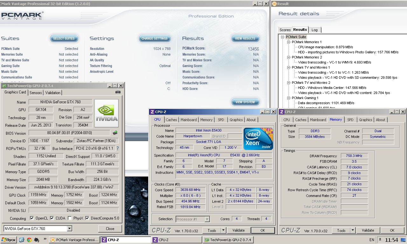Screen dimensions: 407x244
Task: Select PCMark Vantage taskbar button
Action: pyautogui.click(x=74, y=240)
